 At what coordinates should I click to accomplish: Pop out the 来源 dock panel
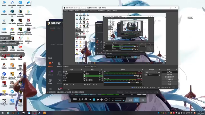(102, 70)
